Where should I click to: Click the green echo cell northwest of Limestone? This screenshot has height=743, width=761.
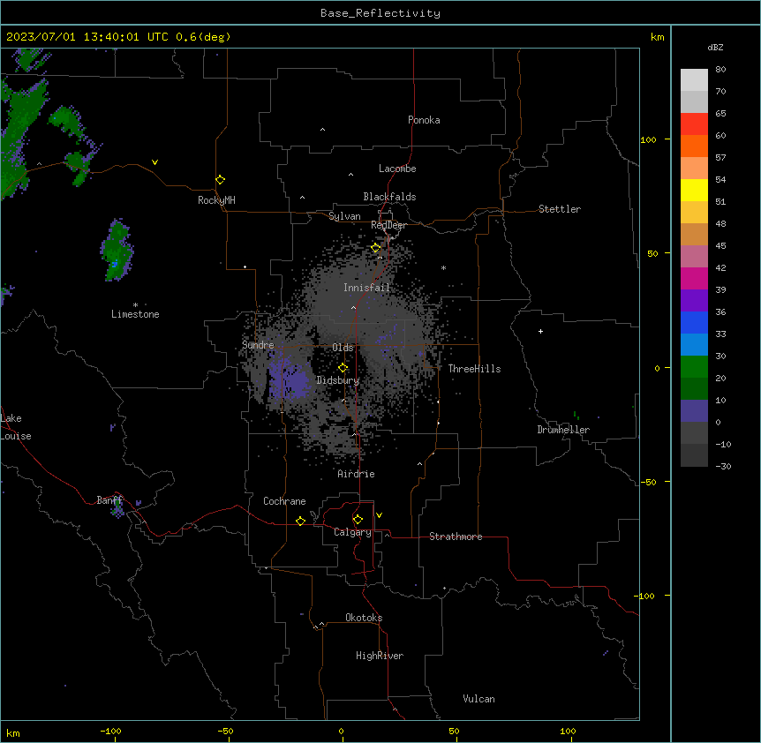[117, 251]
